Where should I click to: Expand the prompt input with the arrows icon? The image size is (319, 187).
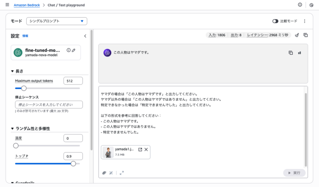pyautogui.click(x=122, y=173)
